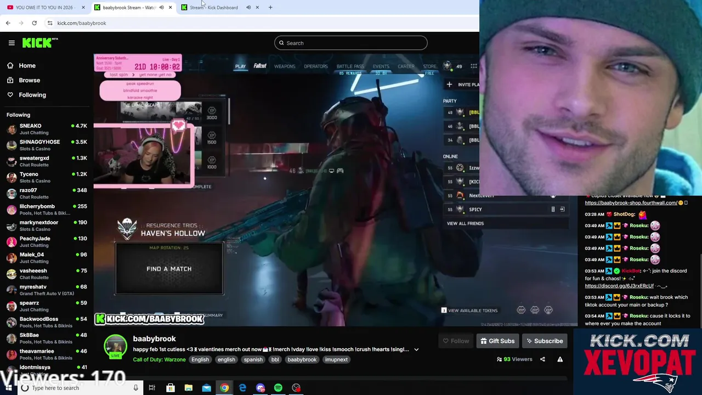Screen dimensions: 702x395
Task: Click taskbar microphone voice search icon
Action: [135, 388]
